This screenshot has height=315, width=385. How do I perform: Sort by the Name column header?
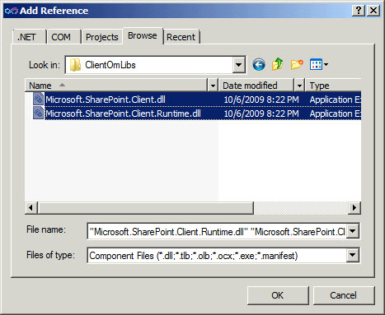click(116, 86)
